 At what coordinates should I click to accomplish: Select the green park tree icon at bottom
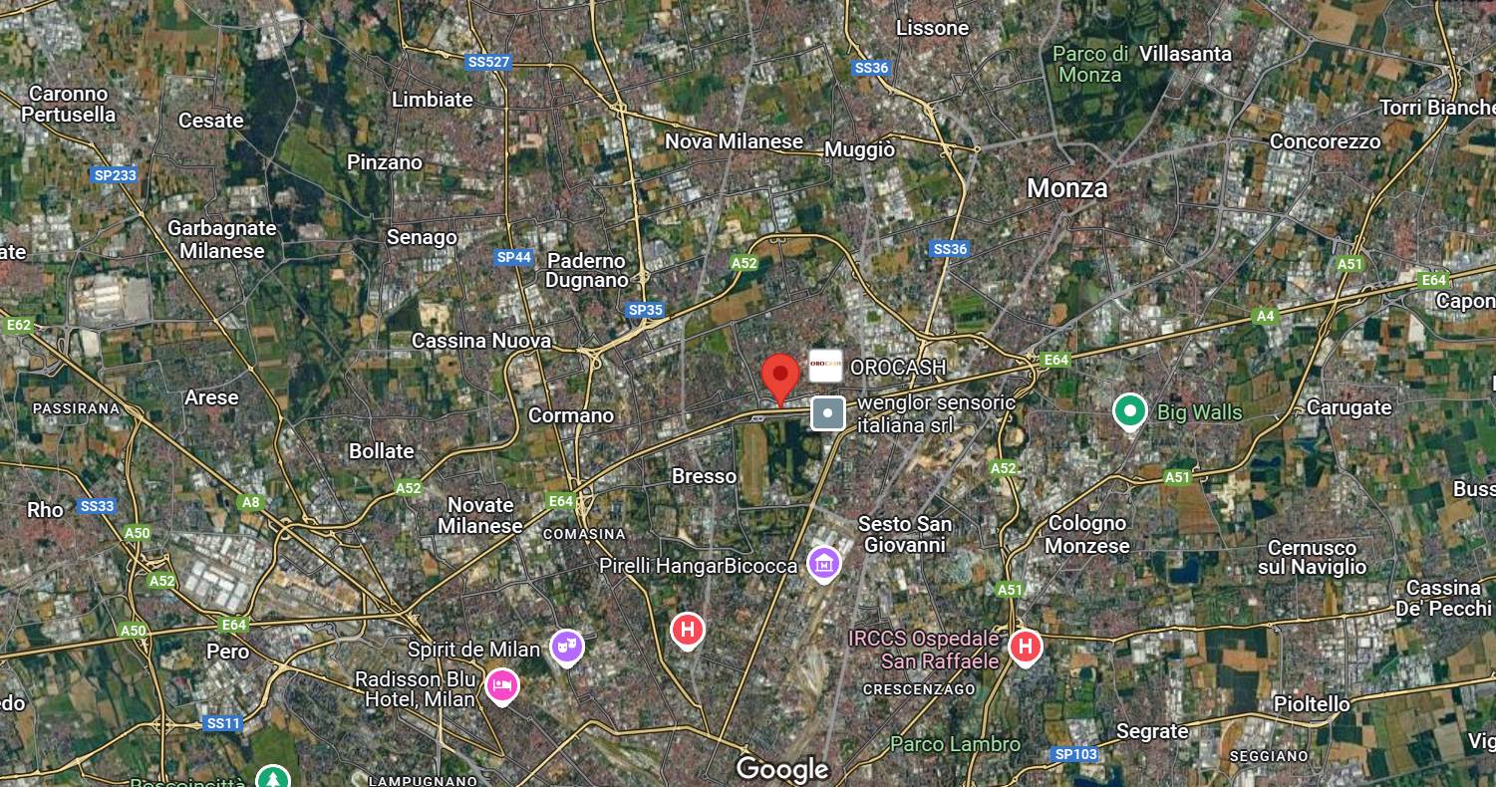272,776
